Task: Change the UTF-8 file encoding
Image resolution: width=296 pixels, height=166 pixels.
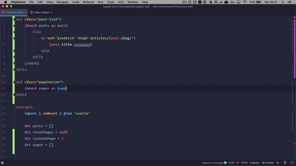Action: pos(244,163)
